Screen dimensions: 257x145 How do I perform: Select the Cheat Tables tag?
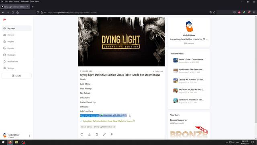tap(86, 127)
